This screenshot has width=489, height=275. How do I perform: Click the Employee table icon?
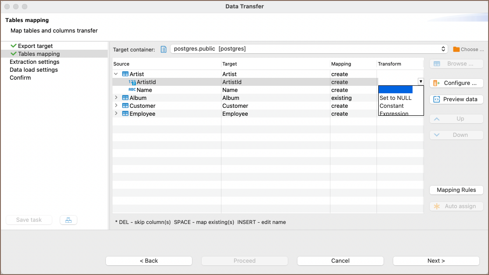click(x=125, y=114)
